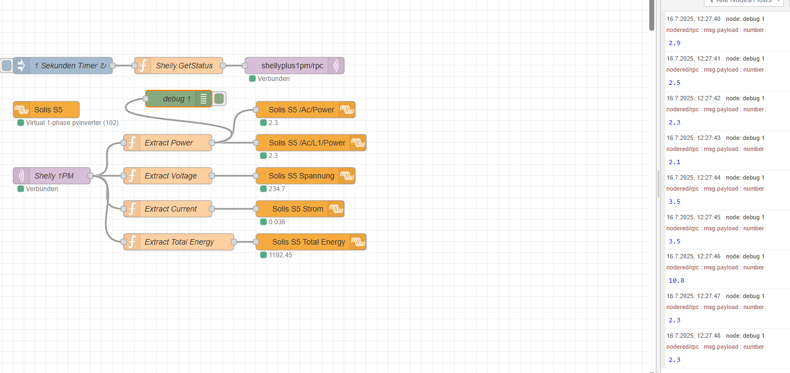This screenshot has height=373, width=790.
Task: Click the debug payload value 10.8
Action: 676,280
